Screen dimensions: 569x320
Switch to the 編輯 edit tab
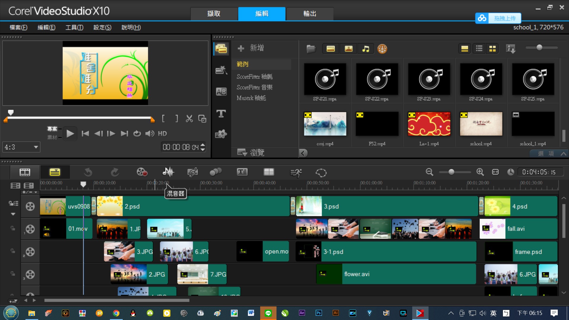[x=262, y=14]
